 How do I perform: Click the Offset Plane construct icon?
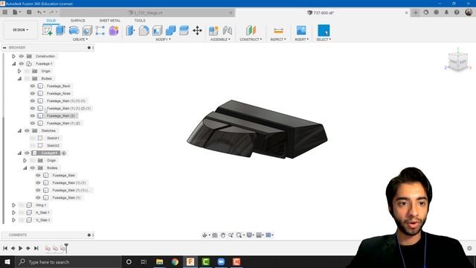point(251,31)
